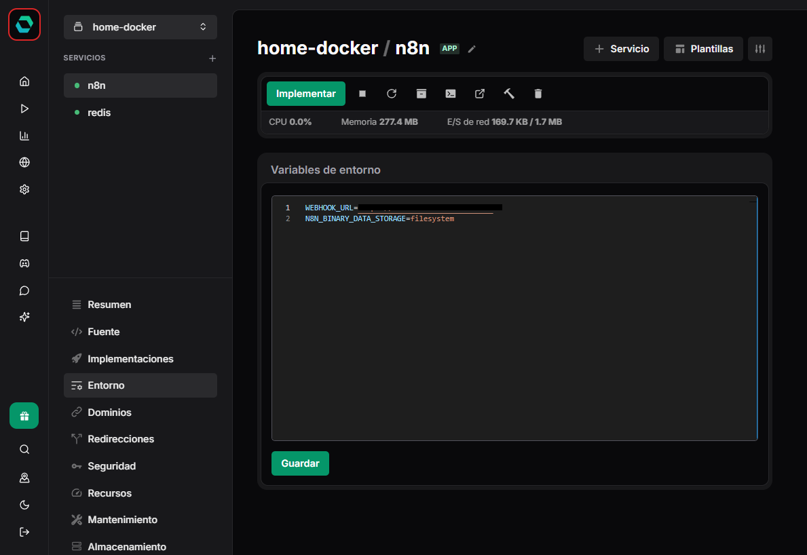Open the home dashboard icon in sidebar

(x=24, y=81)
